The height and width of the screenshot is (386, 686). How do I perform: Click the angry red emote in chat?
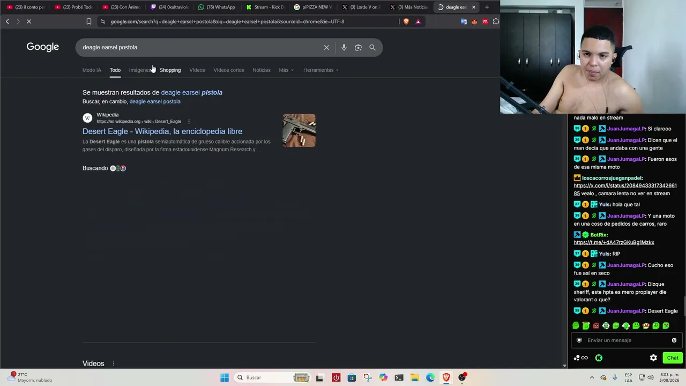tap(596, 325)
